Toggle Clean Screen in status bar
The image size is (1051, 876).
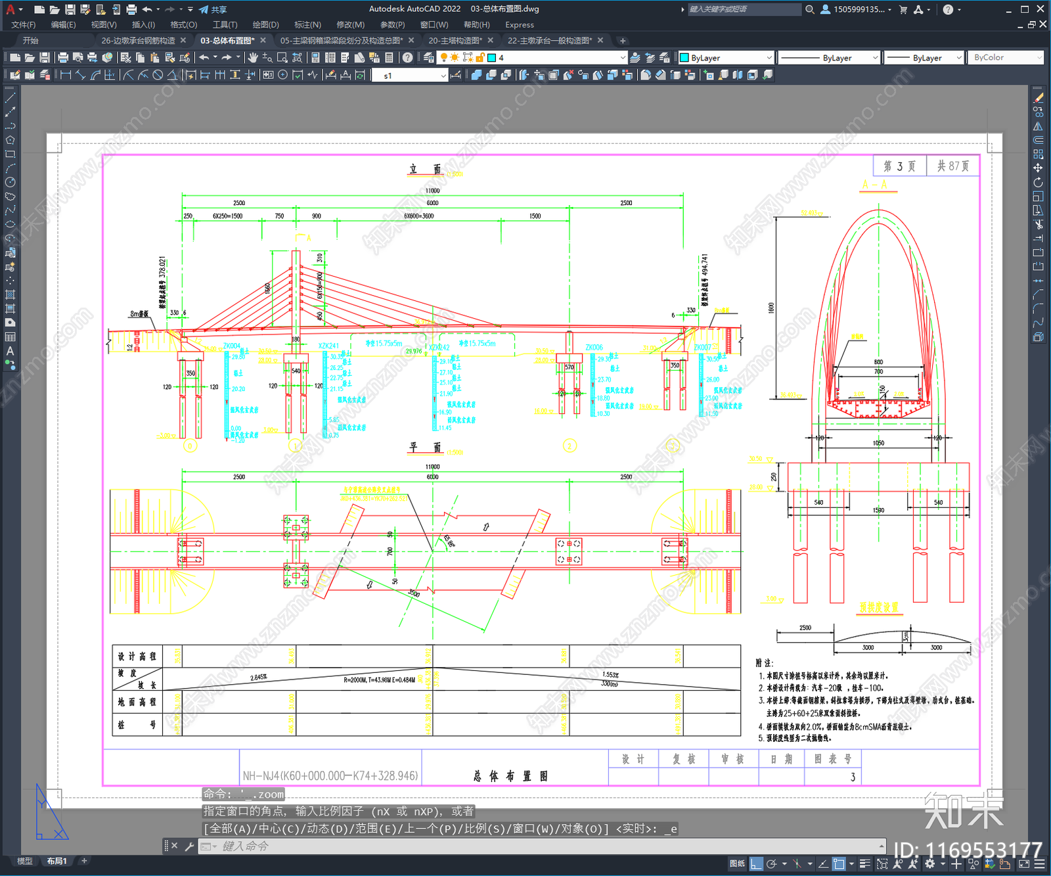[x=1024, y=864]
